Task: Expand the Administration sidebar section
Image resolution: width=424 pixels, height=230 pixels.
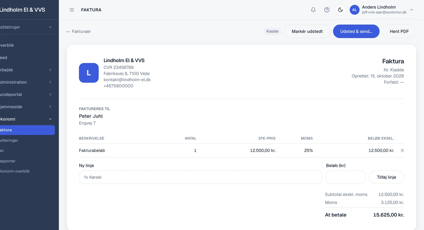Action: pos(26,82)
